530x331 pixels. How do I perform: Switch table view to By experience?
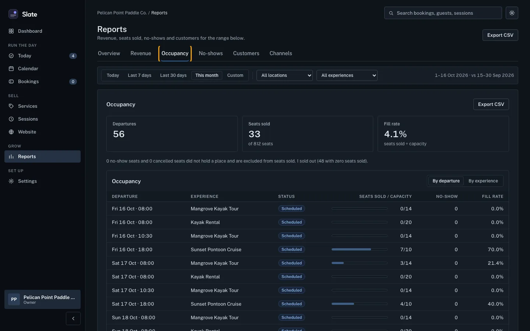click(483, 181)
